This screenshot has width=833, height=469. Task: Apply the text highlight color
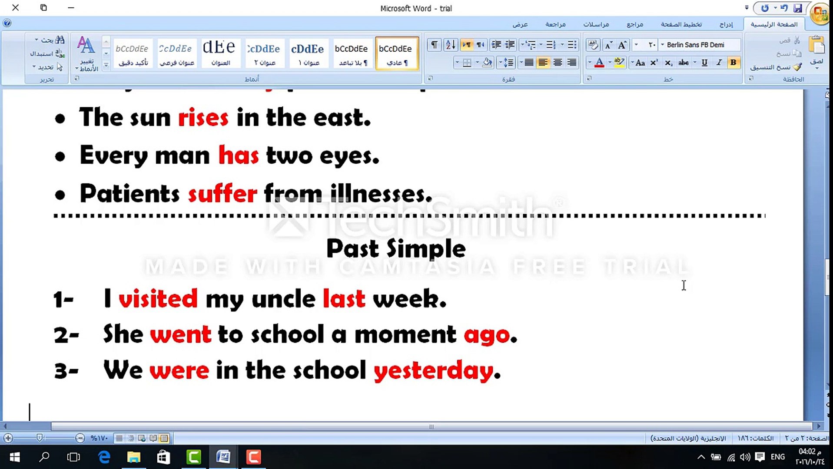[619, 63]
